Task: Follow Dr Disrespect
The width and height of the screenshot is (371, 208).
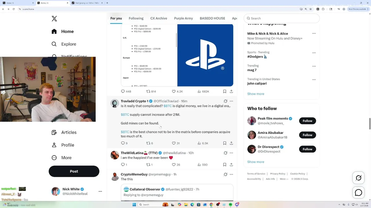Action: coord(308,149)
